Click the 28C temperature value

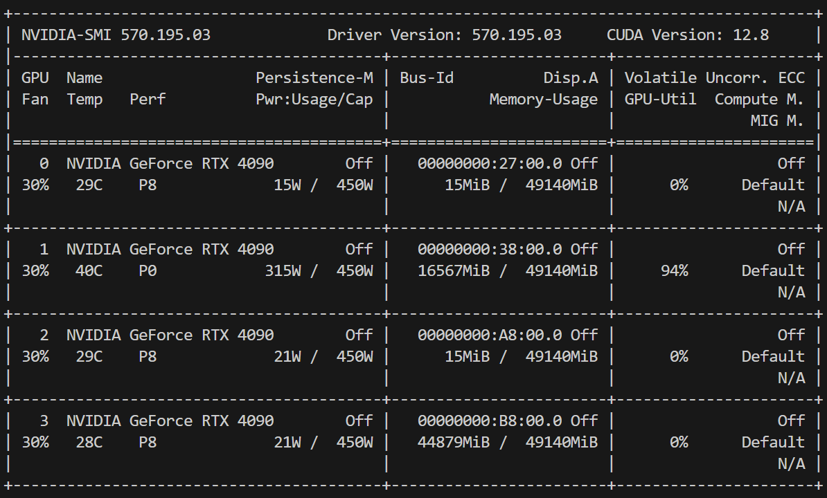pos(89,443)
